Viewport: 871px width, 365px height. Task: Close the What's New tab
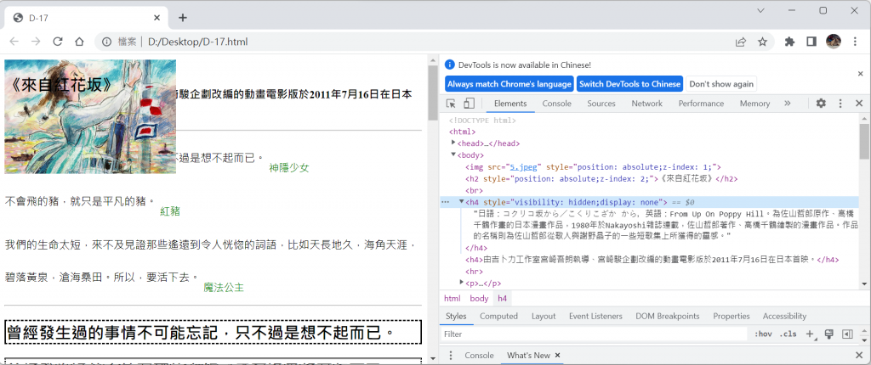click(558, 355)
